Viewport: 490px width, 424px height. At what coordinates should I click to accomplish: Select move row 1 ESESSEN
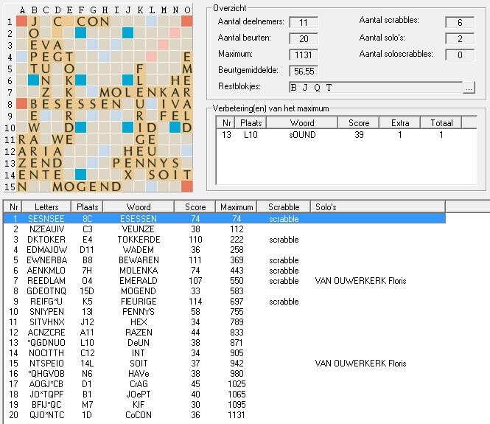coord(225,218)
